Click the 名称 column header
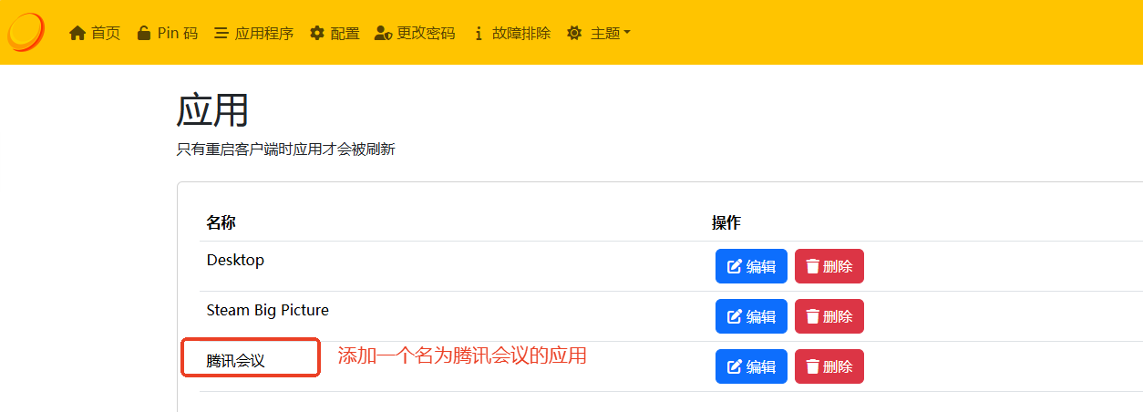Screen dimensions: 1143x412 221,223
